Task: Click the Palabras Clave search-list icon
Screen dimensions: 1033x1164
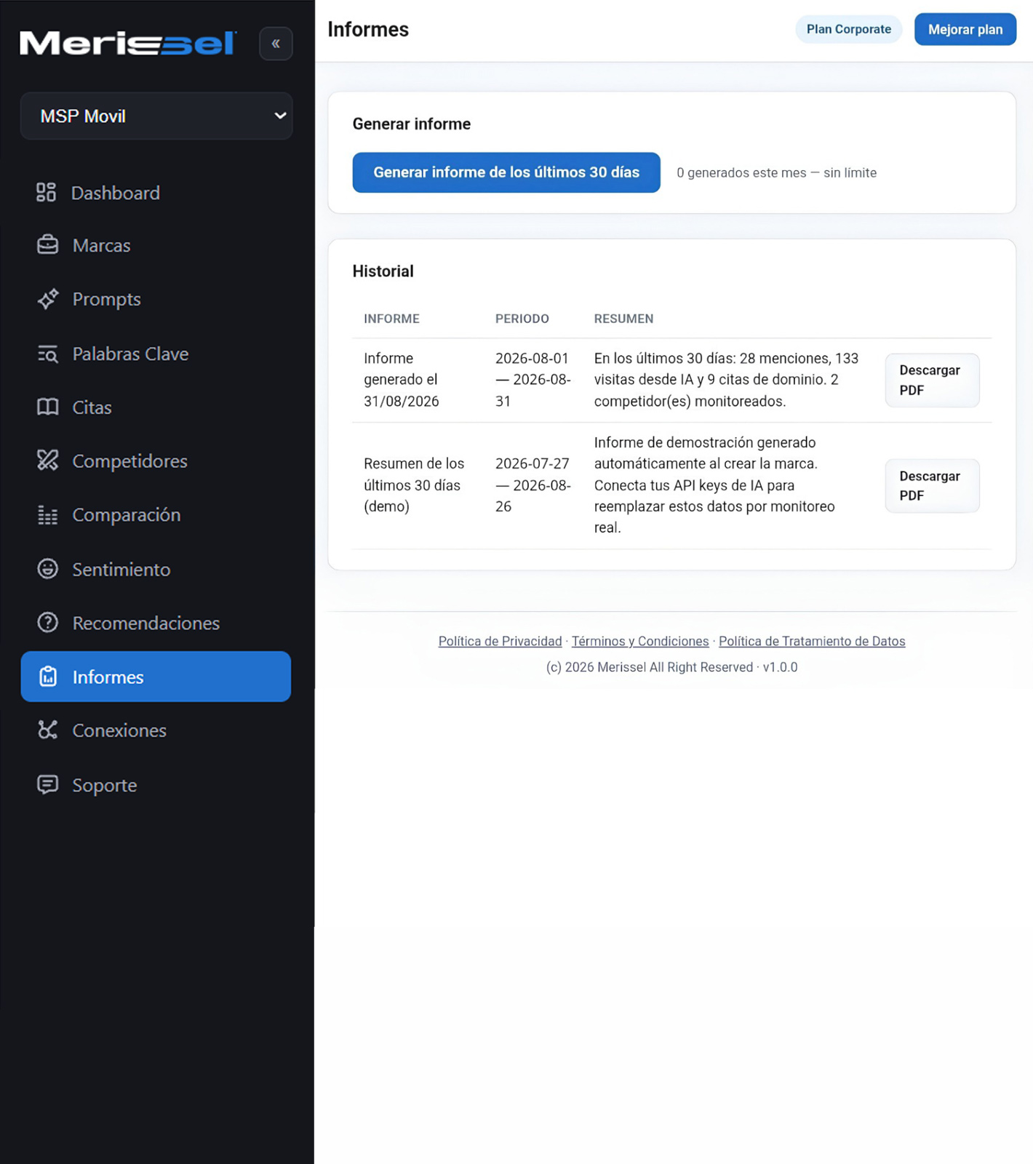Action: point(48,354)
